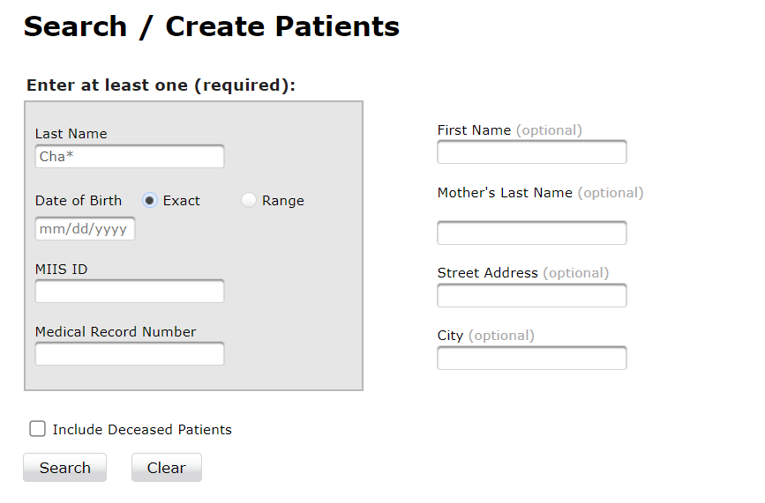
Task: Click the Medical Record Number field
Action: pos(129,354)
